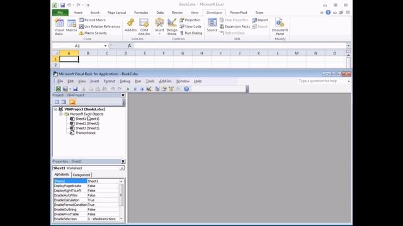This screenshot has height=226, width=403.
Task: Select column C header
Action: (106, 53)
